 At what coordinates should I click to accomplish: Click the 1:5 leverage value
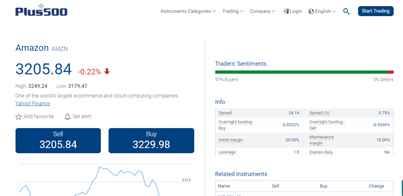click(x=296, y=152)
